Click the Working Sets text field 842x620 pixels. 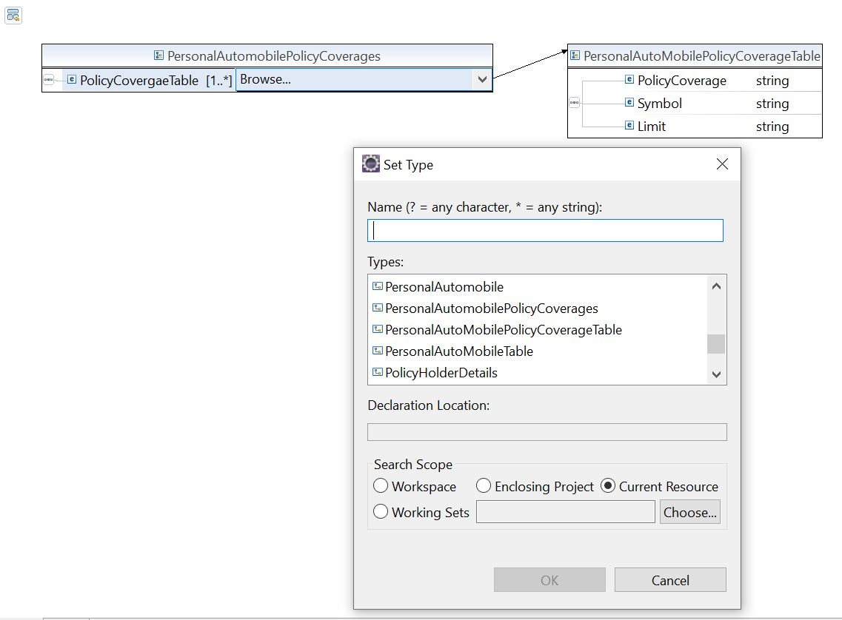pyautogui.click(x=566, y=512)
